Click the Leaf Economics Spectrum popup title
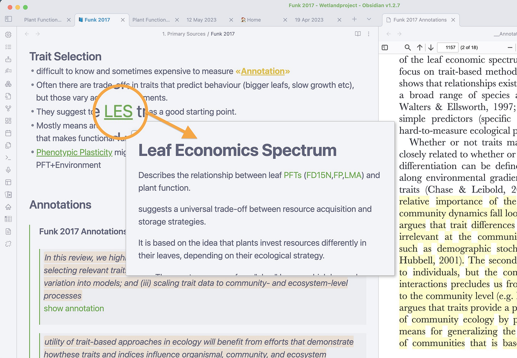 (238, 150)
